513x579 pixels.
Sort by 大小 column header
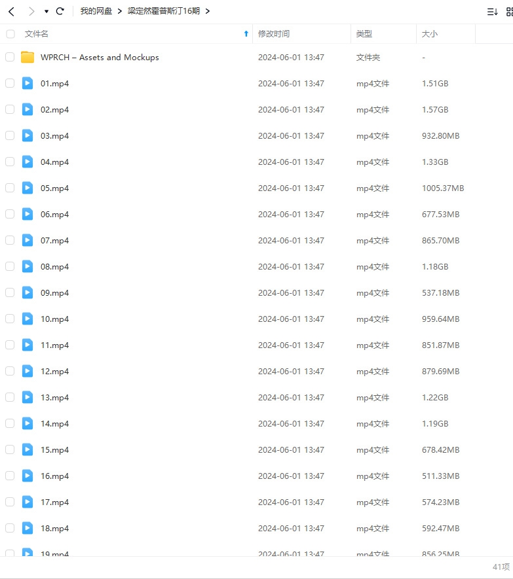click(430, 34)
